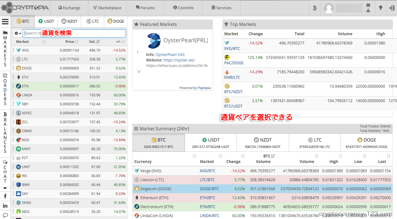
Task: Open the OysterPearl Info link
Action: pos(170,55)
